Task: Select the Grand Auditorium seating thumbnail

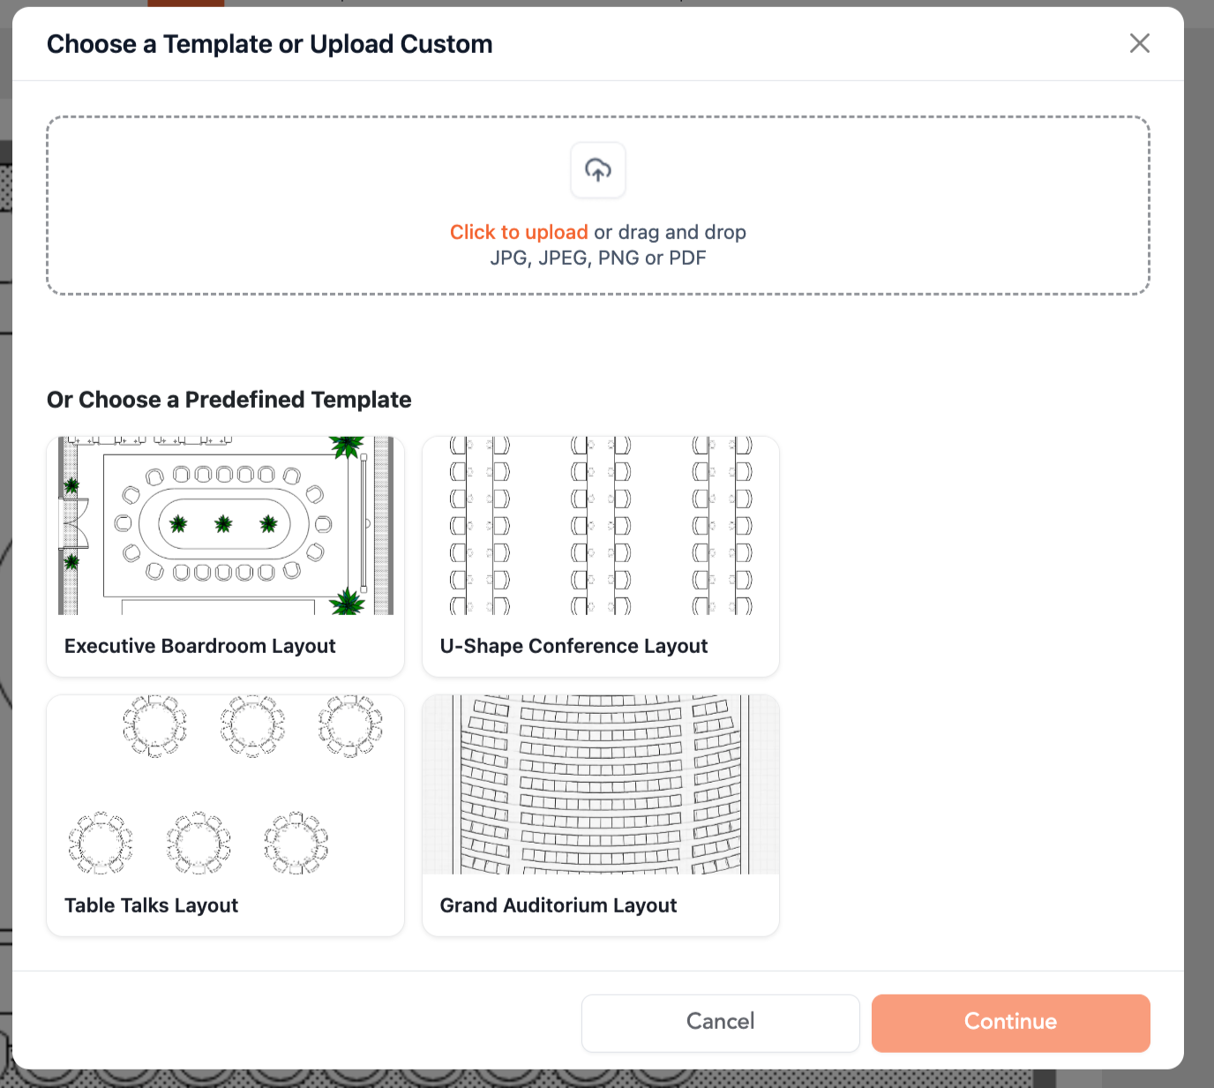Action: [600, 784]
